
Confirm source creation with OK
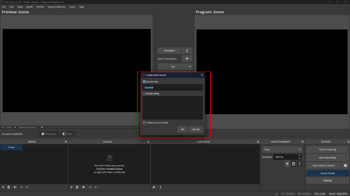pyautogui.click(x=183, y=130)
